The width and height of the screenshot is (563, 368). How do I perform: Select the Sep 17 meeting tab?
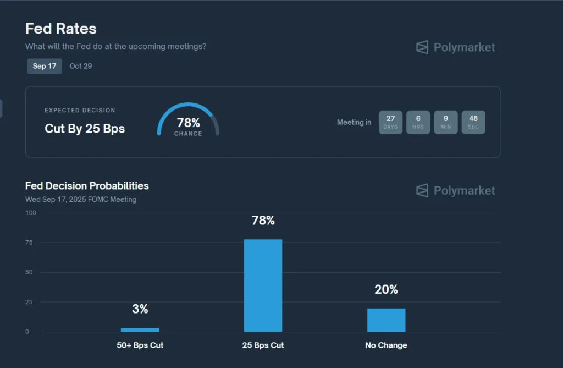tap(45, 66)
